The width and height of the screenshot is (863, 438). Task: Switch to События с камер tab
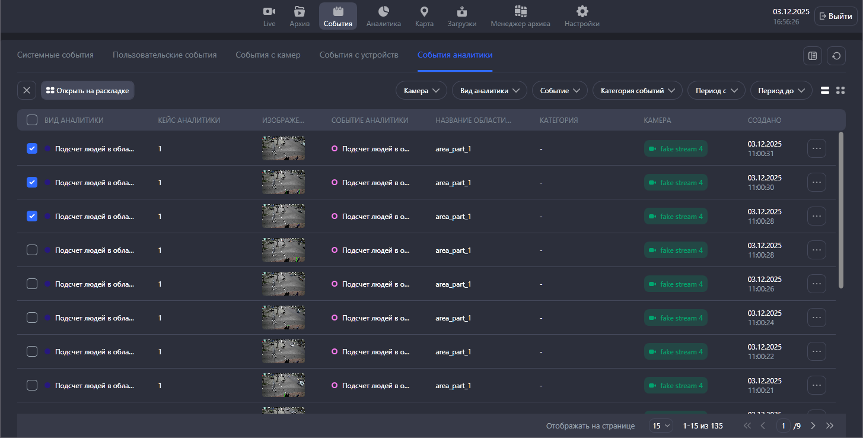[x=268, y=55]
